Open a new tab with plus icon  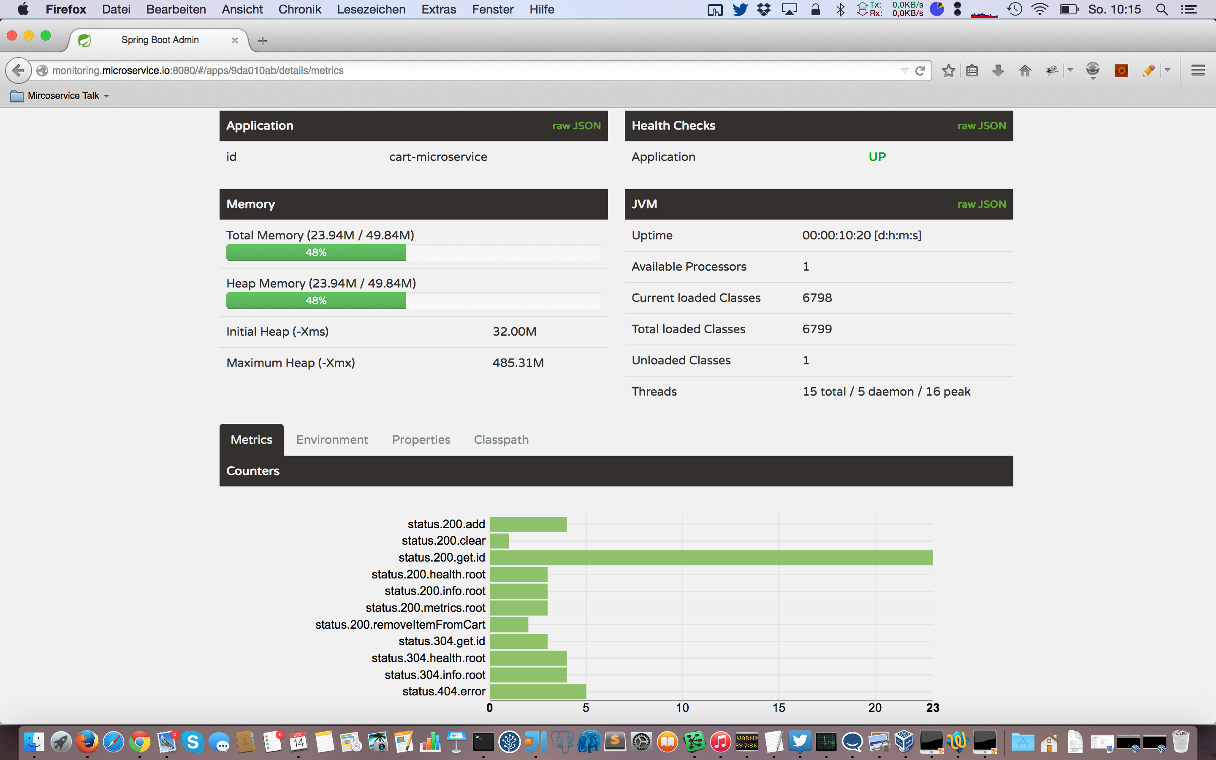point(262,41)
